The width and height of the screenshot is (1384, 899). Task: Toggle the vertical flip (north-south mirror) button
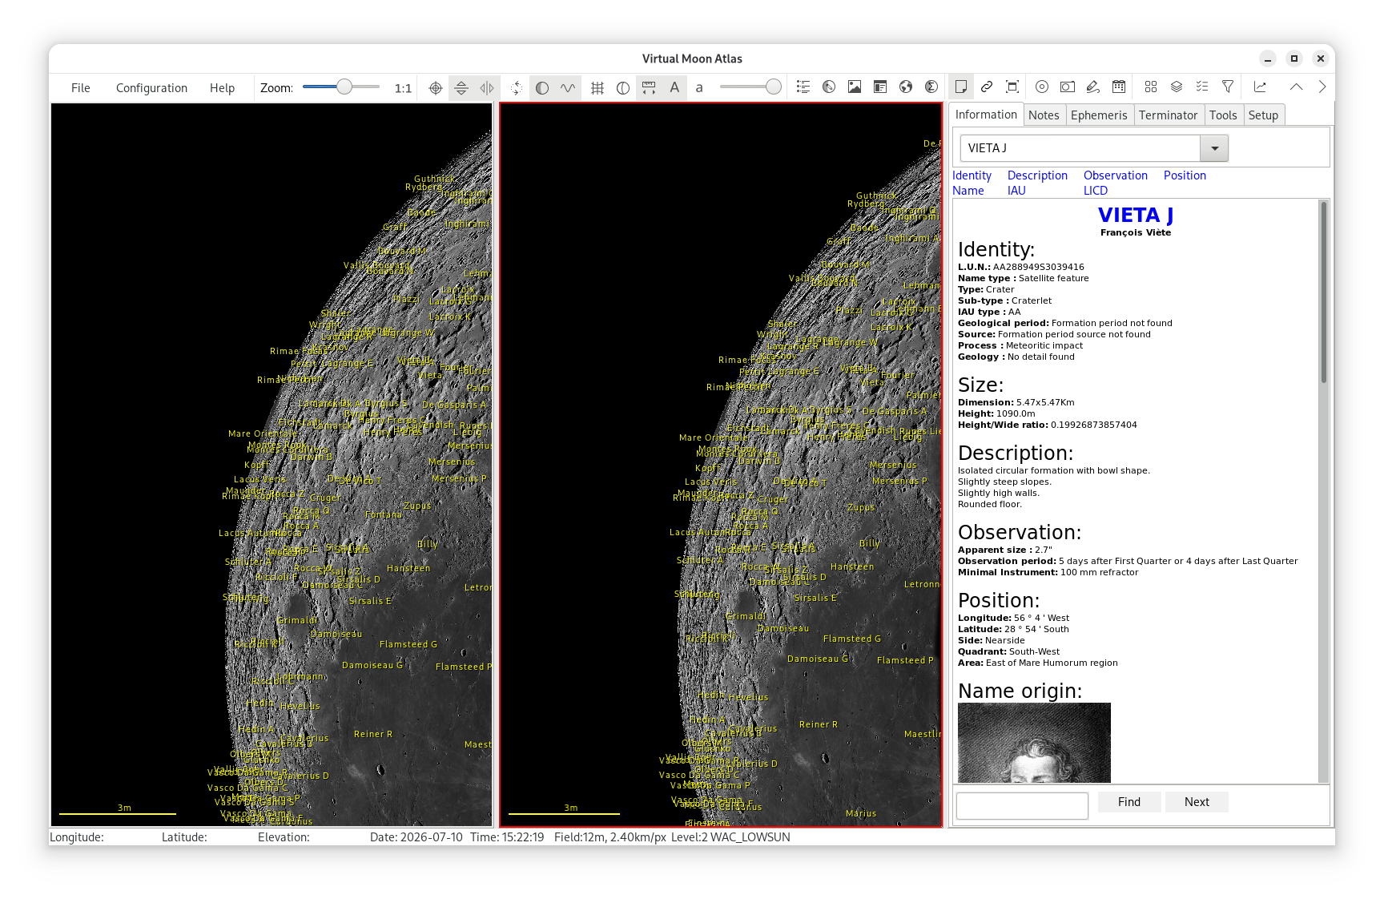click(461, 88)
